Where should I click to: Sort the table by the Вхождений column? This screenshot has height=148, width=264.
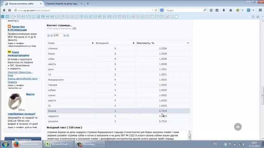click(x=115, y=43)
